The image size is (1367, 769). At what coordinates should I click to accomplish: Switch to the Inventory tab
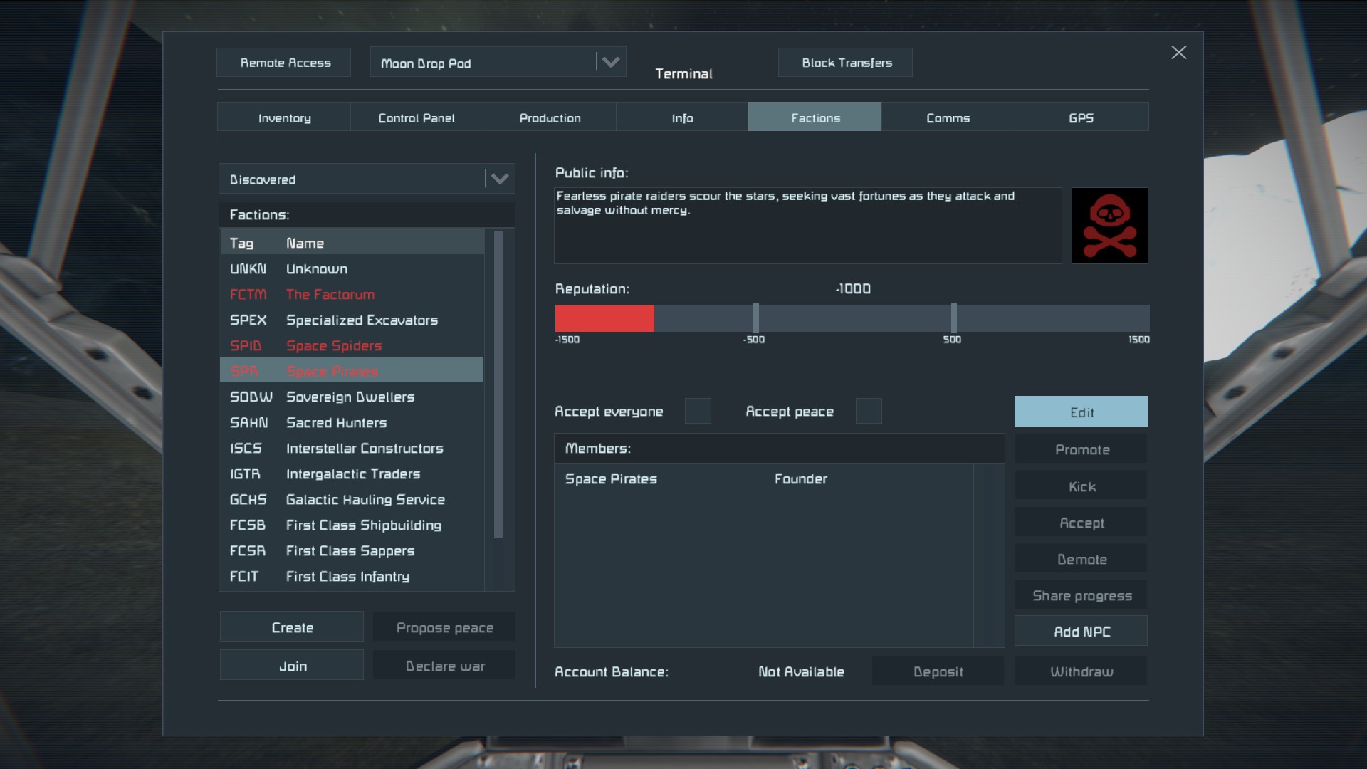[x=284, y=117]
